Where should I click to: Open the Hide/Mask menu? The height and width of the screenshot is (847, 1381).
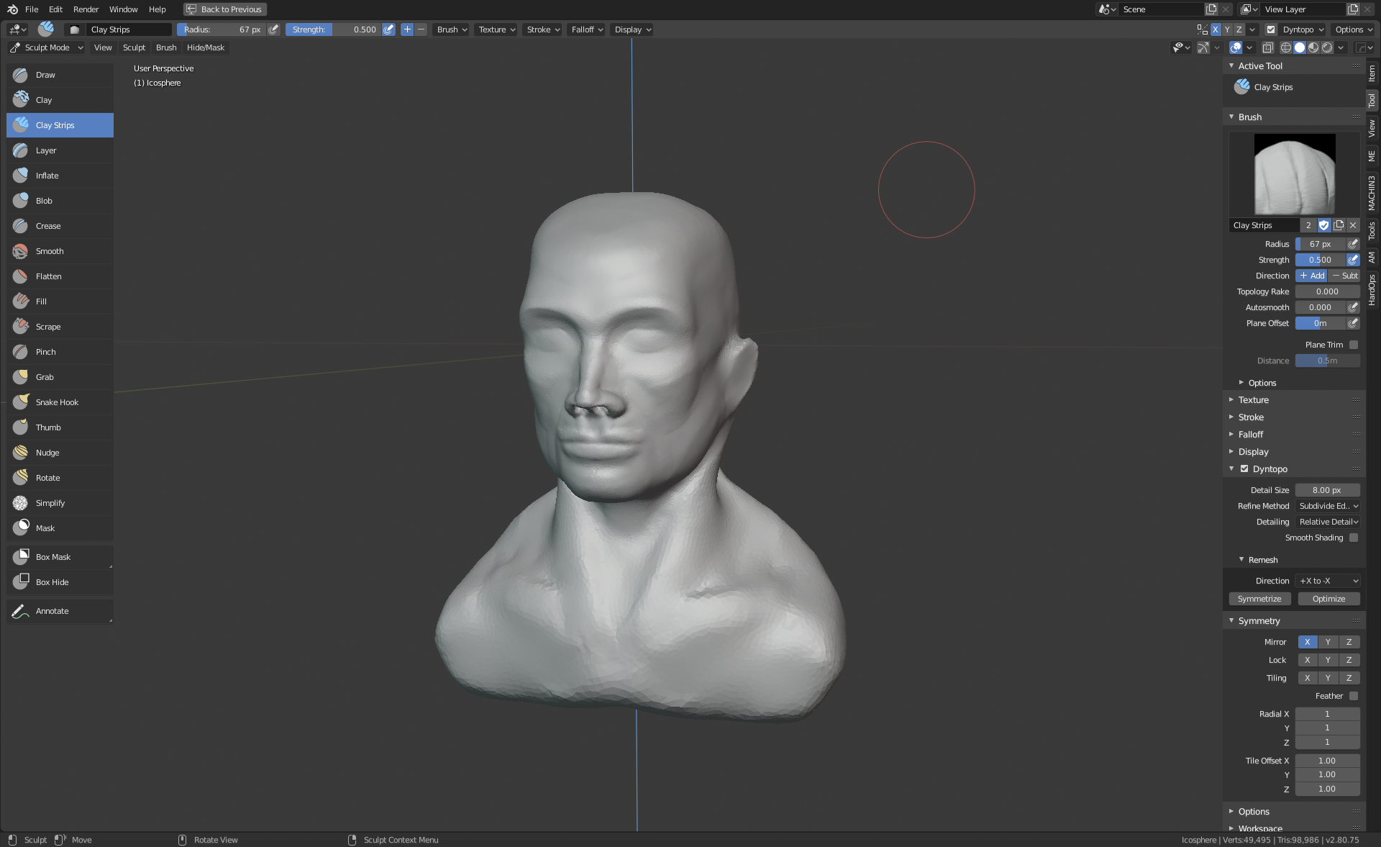(x=205, y=47)
